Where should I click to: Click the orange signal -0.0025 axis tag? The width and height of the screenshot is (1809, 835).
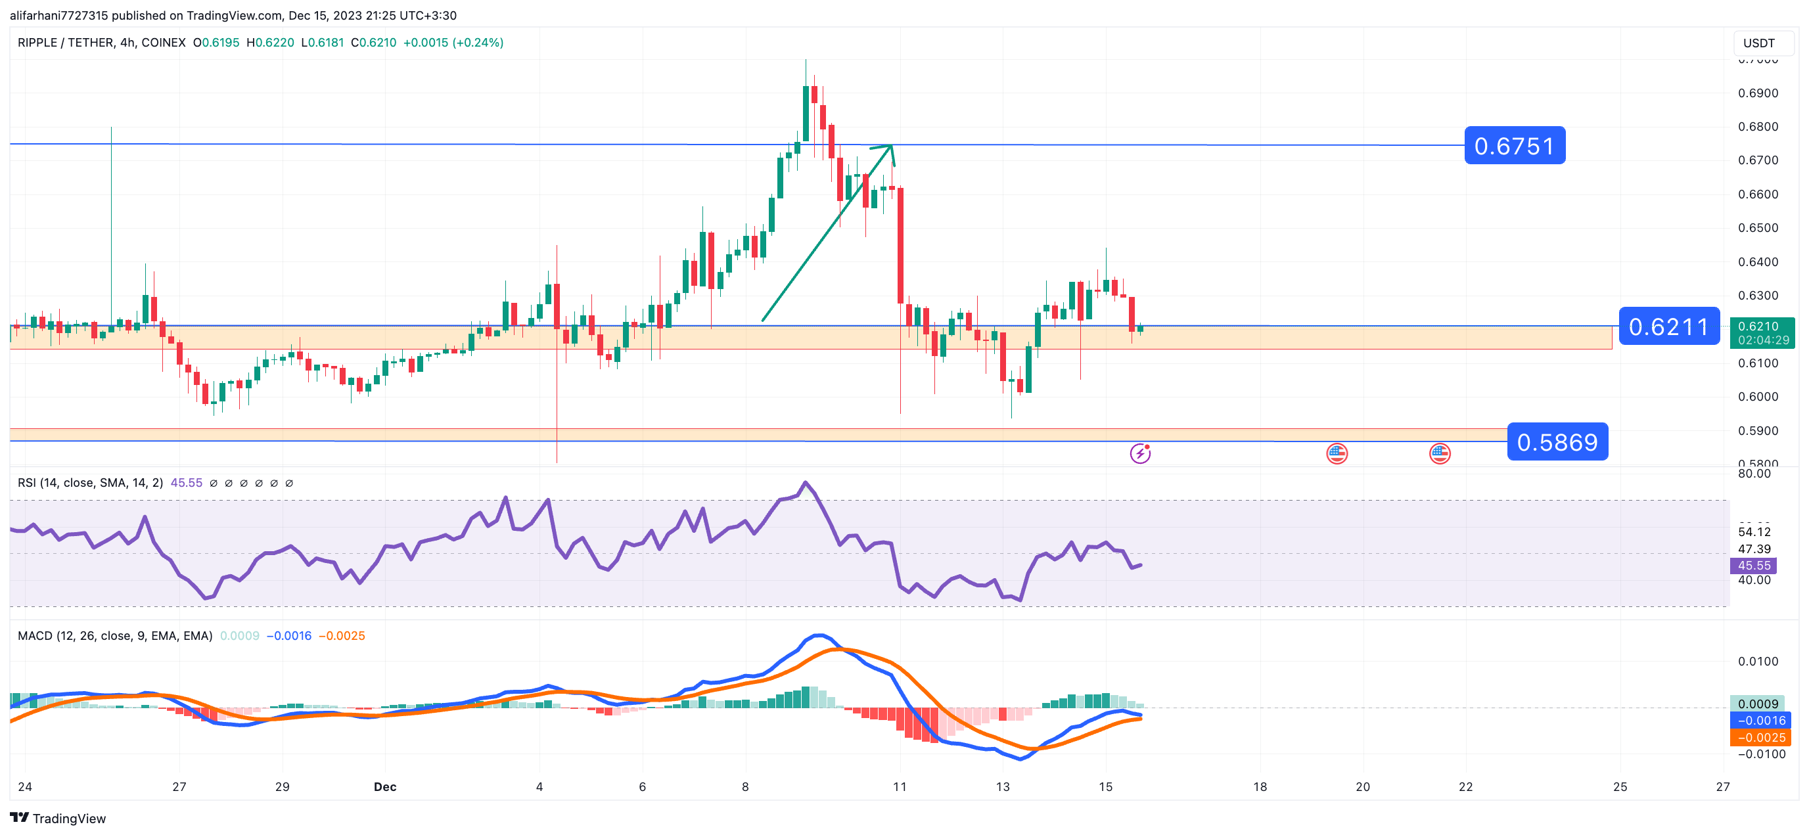click(1760, 737)
